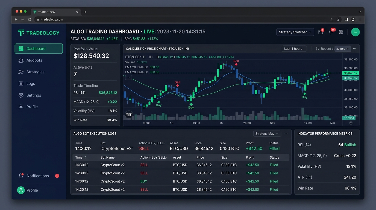The image size is (376, 210).
Task: Click the Notifications bell in sidebar
Action: pyautogui.click(x=21, y=176)
